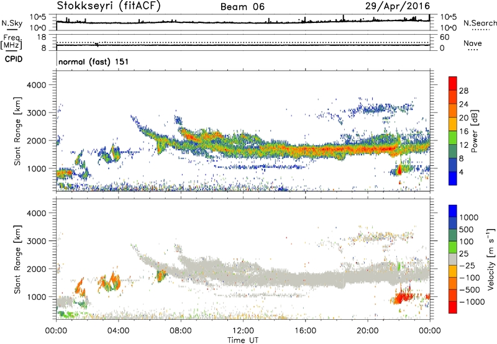Click the 16 tick on power colorbar
The width and height of the screenshot is (497, 344).
pos(463,132)
